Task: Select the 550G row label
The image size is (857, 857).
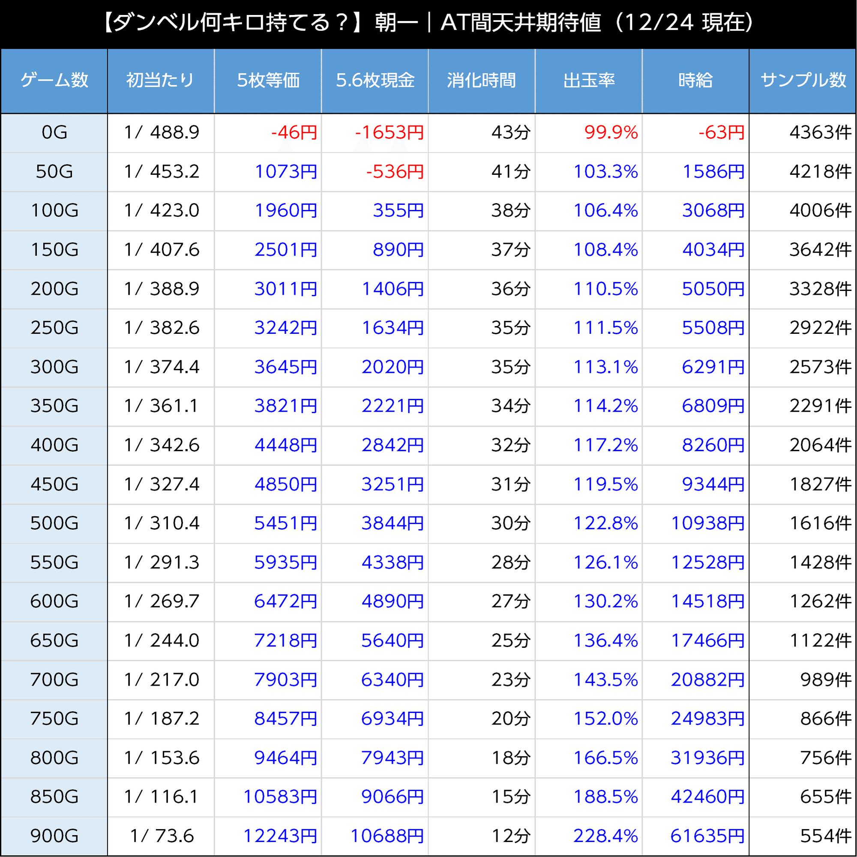Action: [54, 563]
